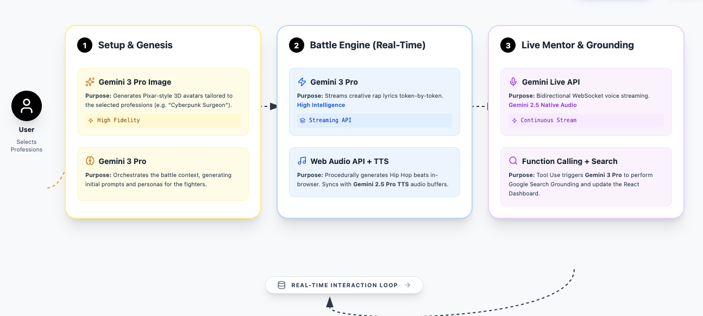The width and height of the screenshot is (703, 316).
Task: Click the 'Orchestrates the battle context' description
Action: click(159, 180)
